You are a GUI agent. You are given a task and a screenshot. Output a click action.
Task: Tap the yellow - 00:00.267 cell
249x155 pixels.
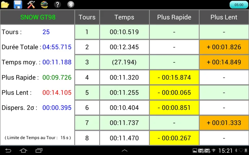tap(174, 138)
